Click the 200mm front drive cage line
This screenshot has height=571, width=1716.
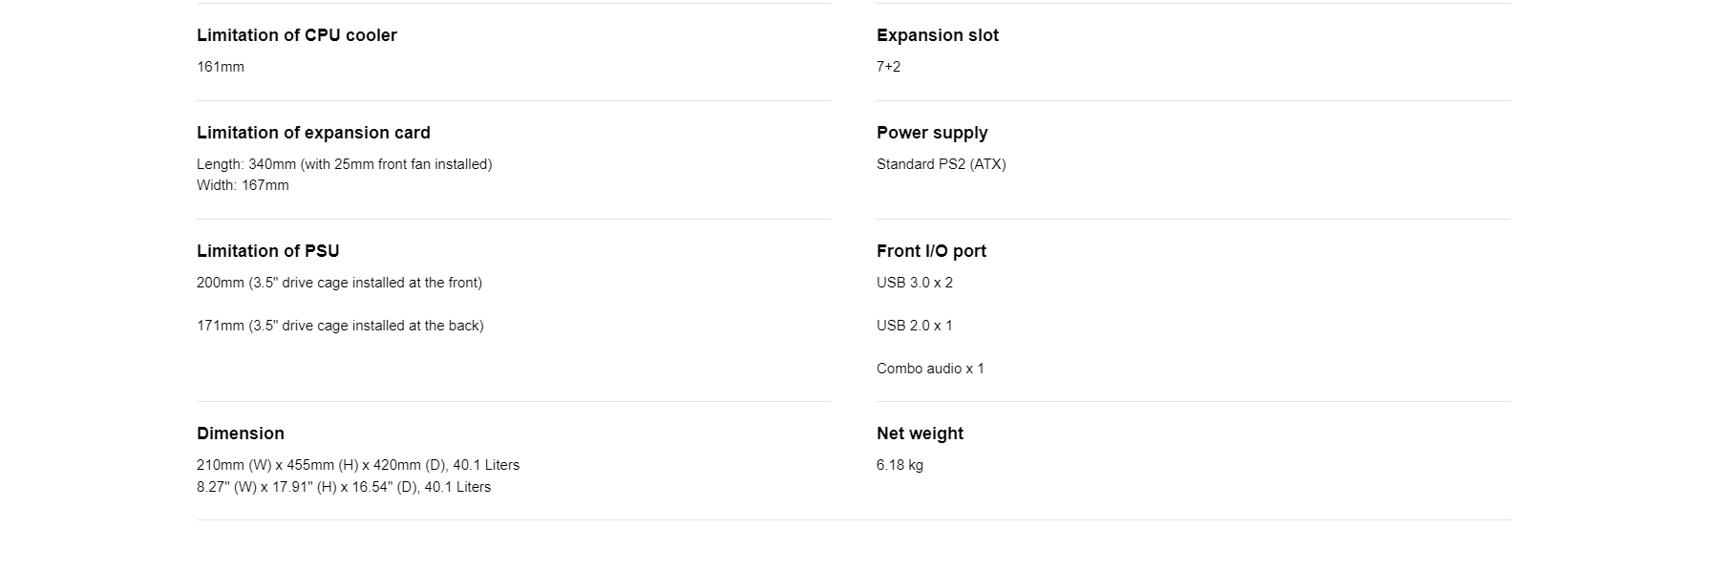click(339, 283)
